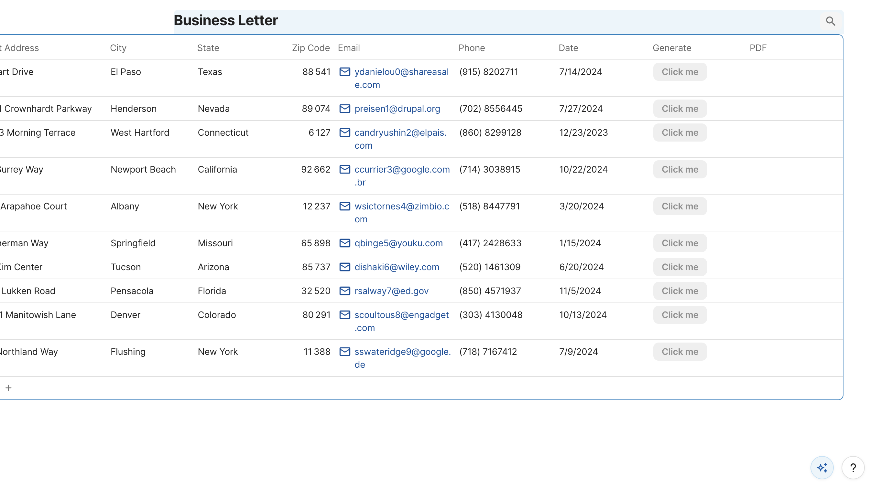Click the Zip Code column header
The width and height of the screenshot is (870, 488).
pyautogui.click(x=310, y=48)
